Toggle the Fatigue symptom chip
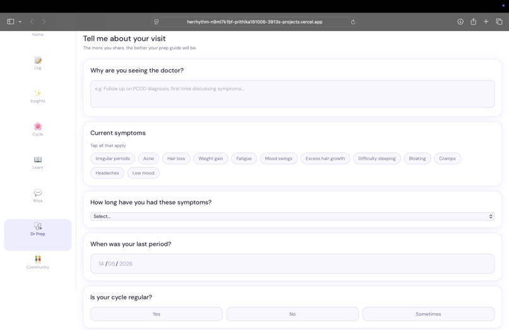The height and width of the screenshot is (330, 509). click(x=244, y=158)
